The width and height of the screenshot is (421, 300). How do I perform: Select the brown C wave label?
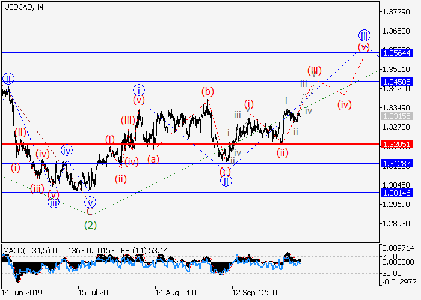(x=90, y=212)
